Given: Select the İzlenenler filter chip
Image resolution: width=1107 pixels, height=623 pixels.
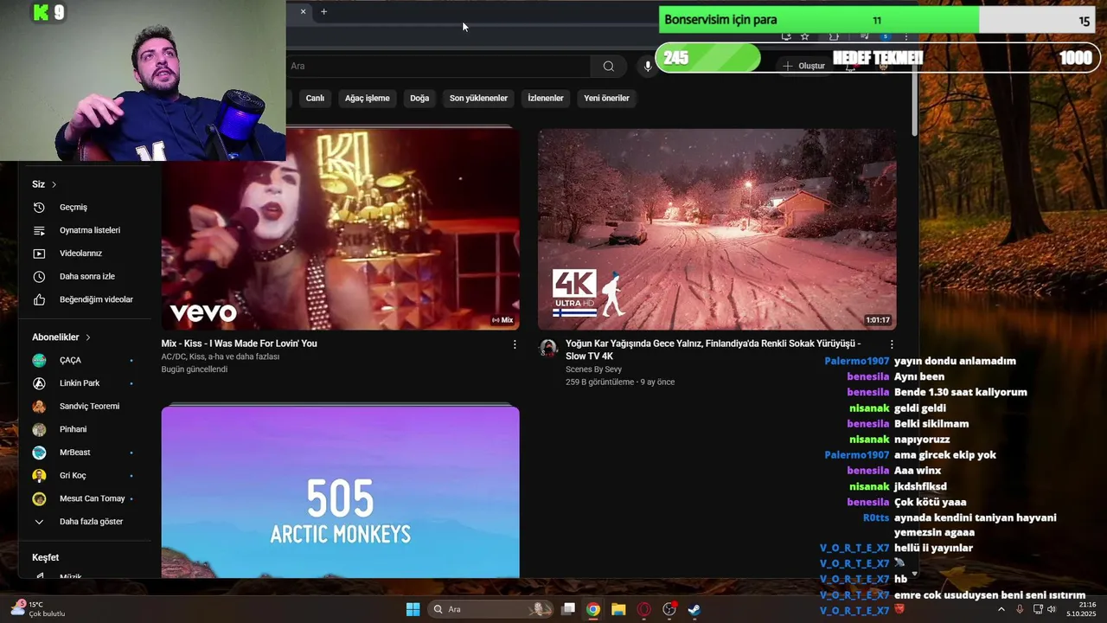Looking at the screenshot, I should (546, 99).
